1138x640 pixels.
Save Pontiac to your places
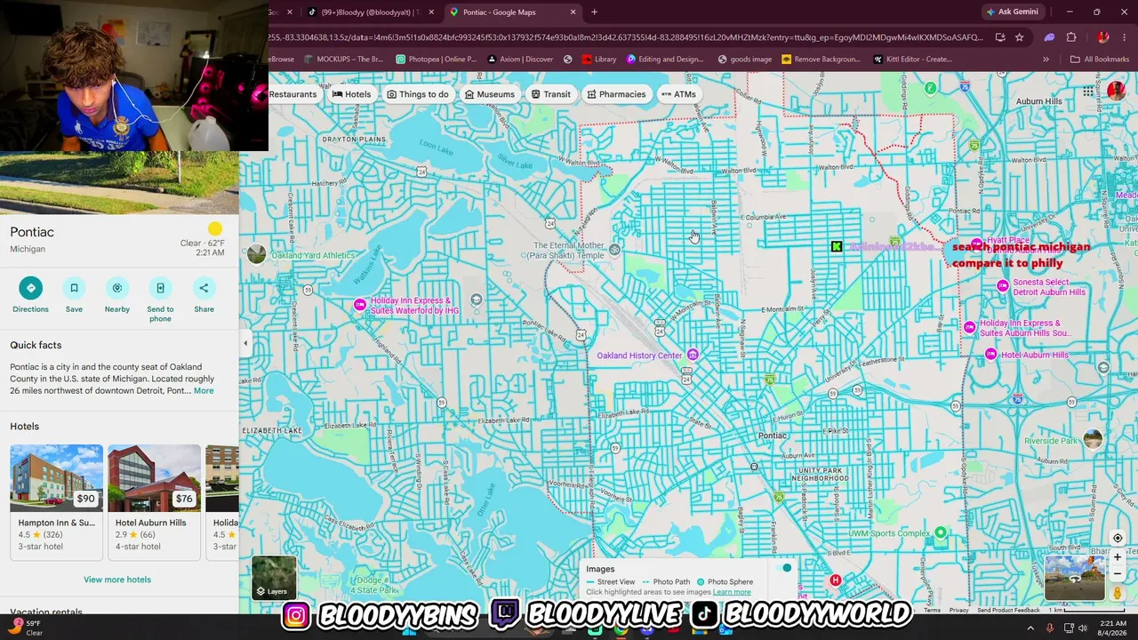[x=74, y=296]
